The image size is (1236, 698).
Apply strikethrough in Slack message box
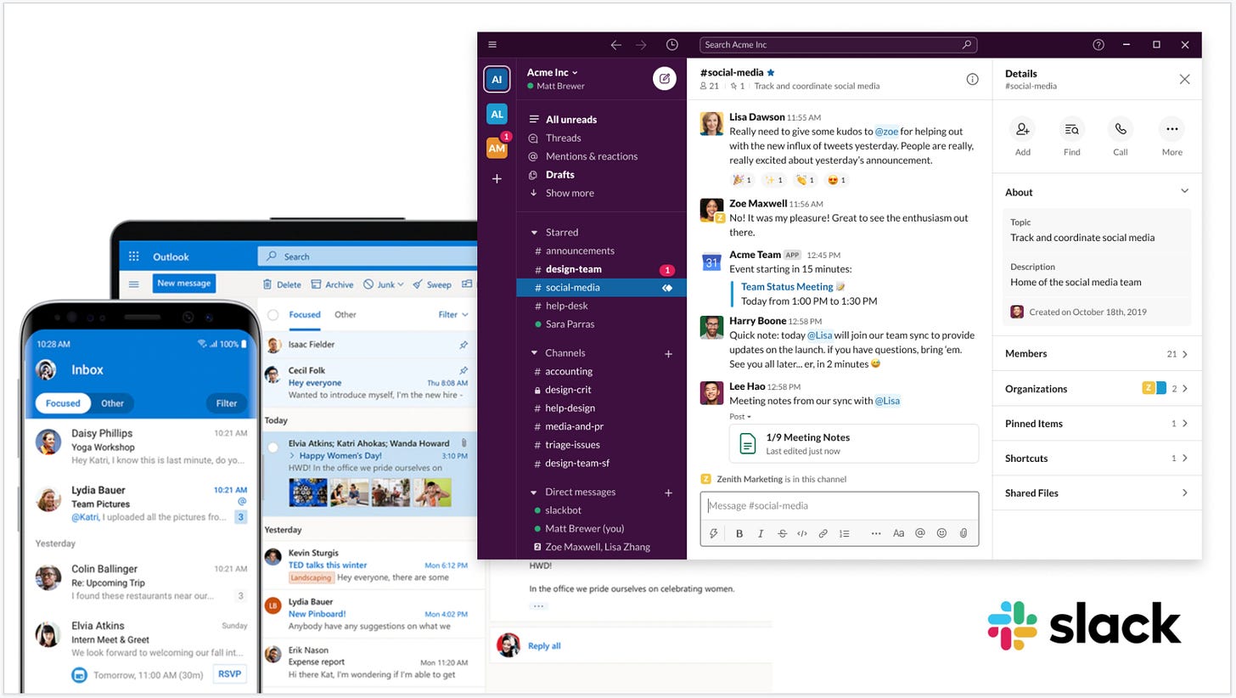[782, 533]
